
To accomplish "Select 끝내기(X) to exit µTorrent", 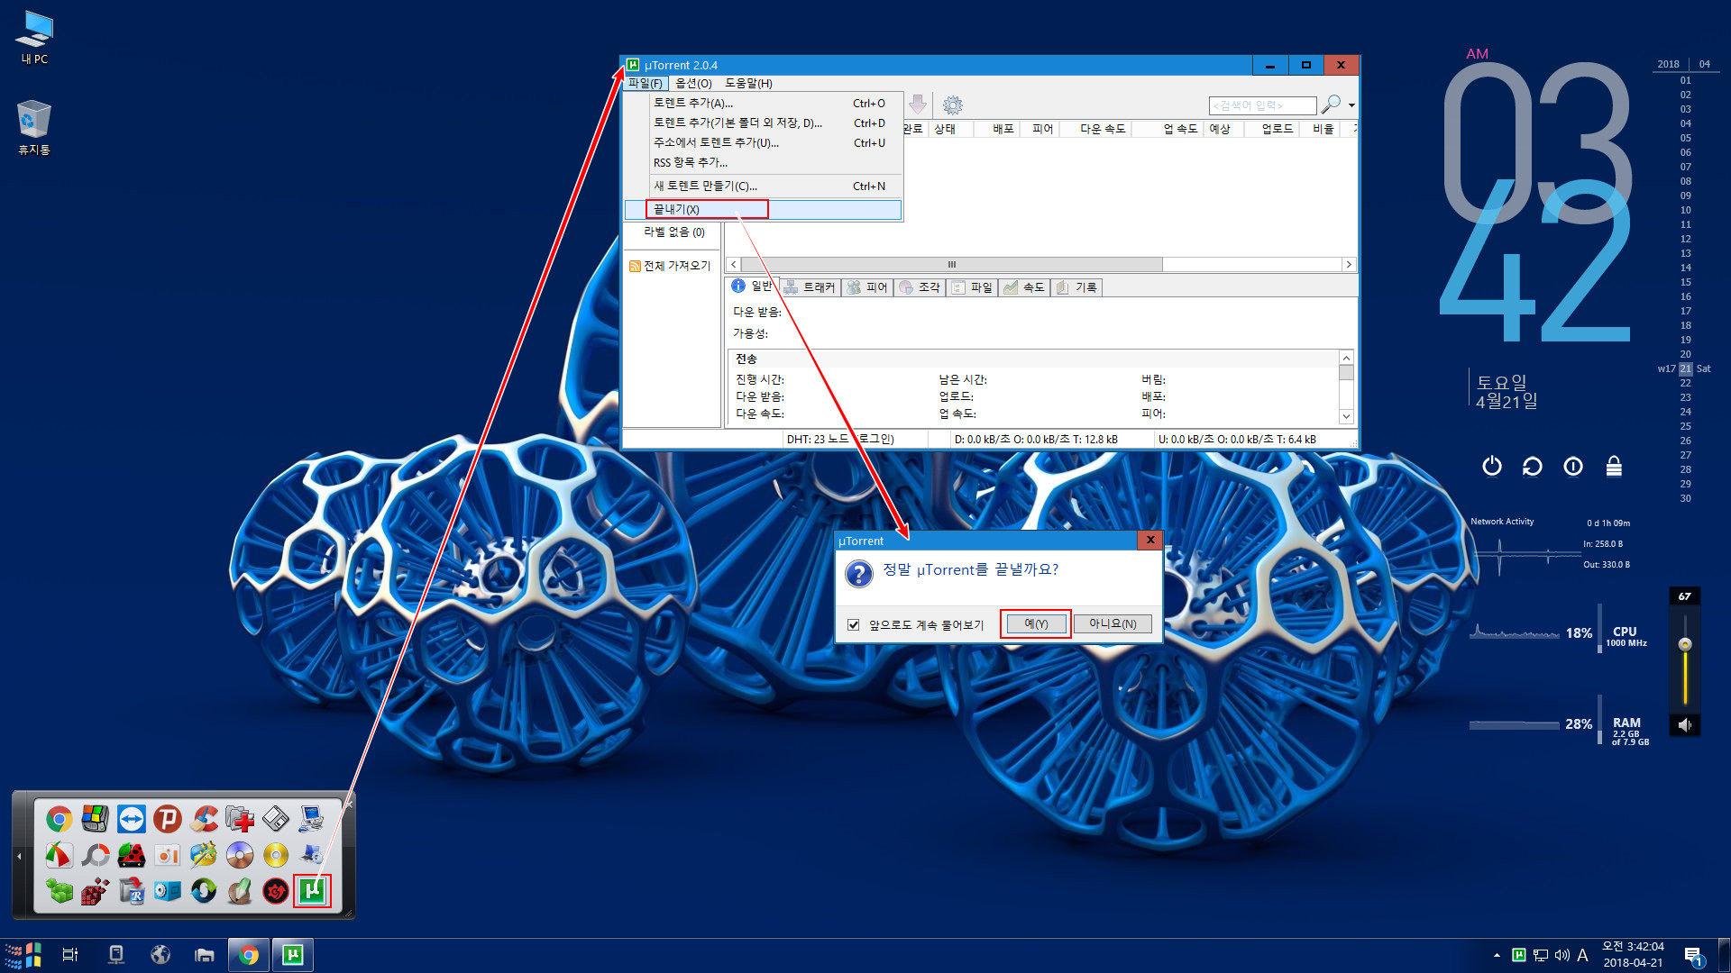I will (763, 209).
